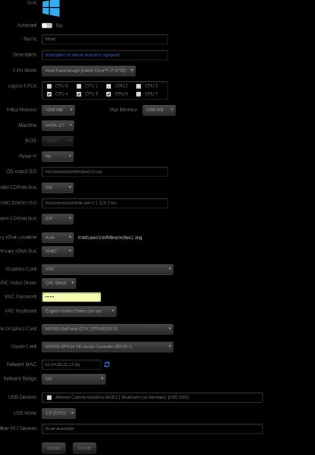Open the Primary vDisk Location dropdown

tap(58, 237)
